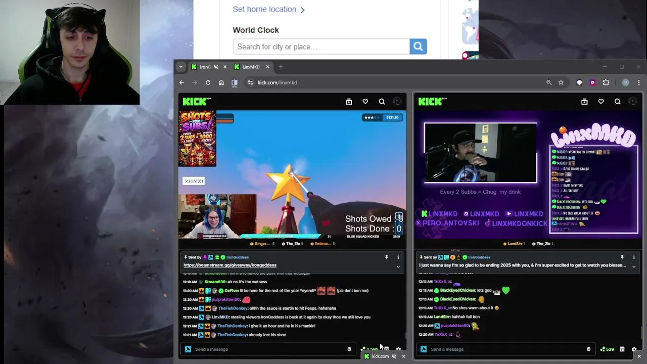
Task: Open emoji picker in right chat box
Action: click(588, 349)
